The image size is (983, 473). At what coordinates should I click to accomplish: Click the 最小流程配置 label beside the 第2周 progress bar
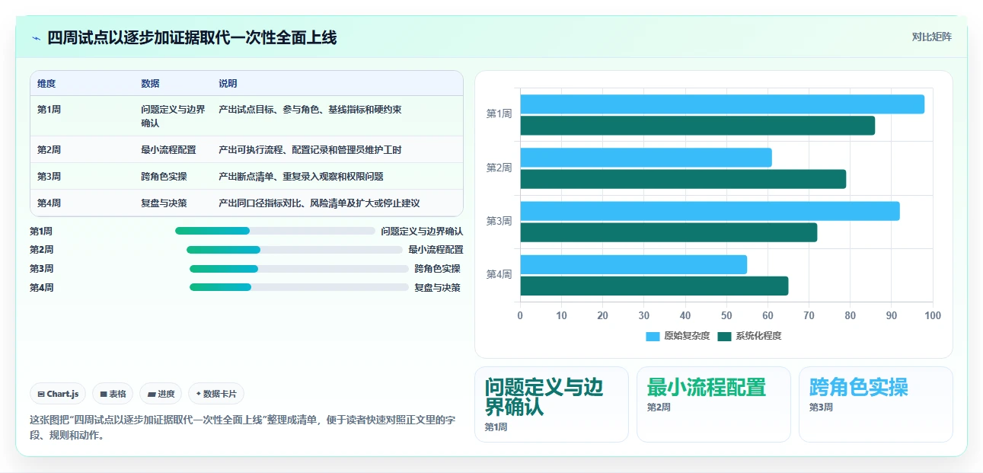(x=436, y=250)
